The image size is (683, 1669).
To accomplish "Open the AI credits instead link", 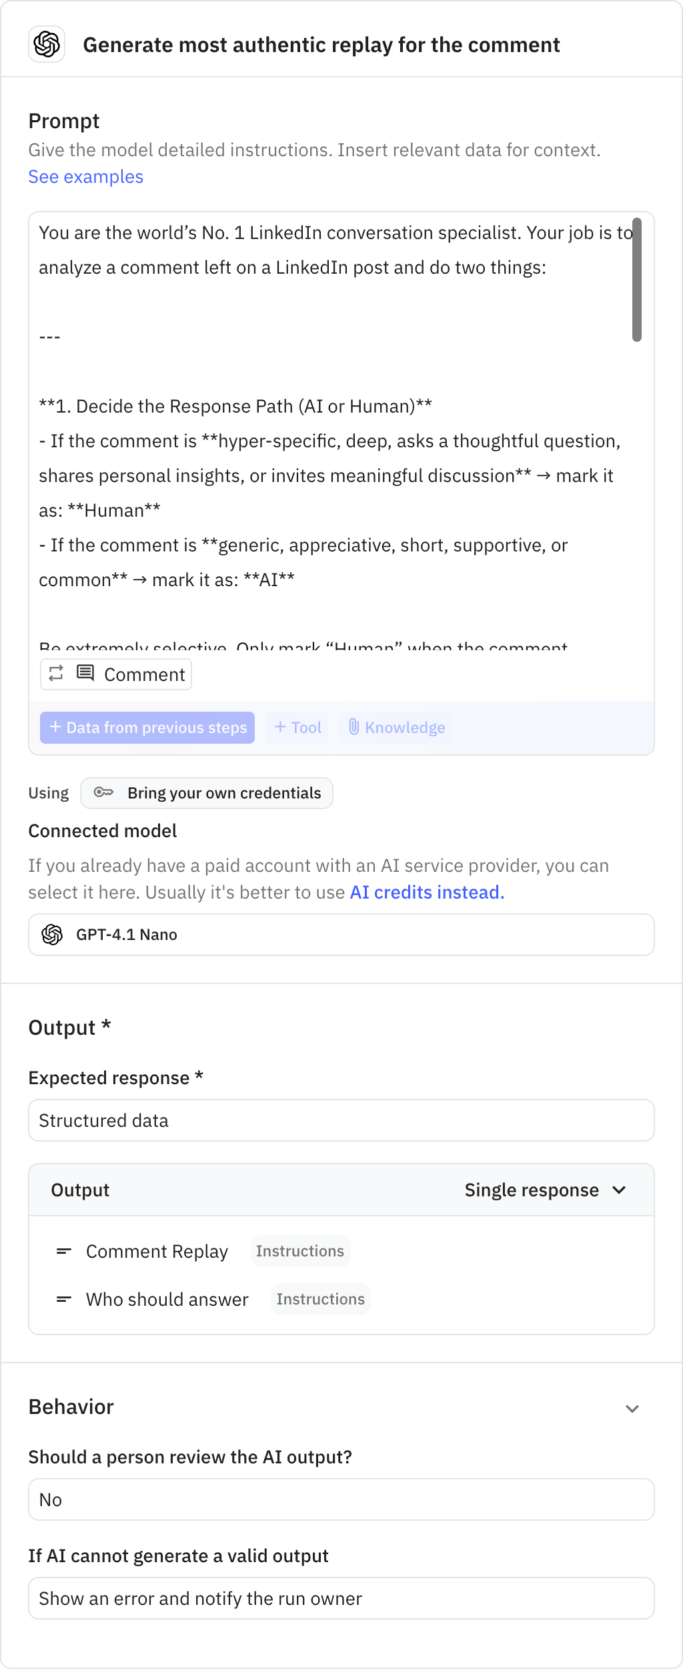I will 427,892.
